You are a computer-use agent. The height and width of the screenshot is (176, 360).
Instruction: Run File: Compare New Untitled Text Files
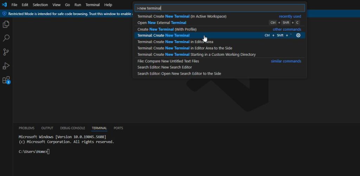168,61
